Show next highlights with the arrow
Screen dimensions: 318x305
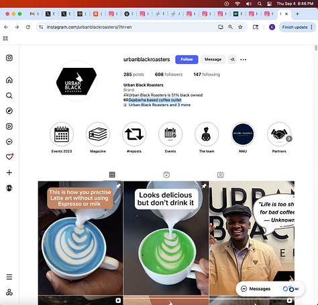click(x=289, y=139)
